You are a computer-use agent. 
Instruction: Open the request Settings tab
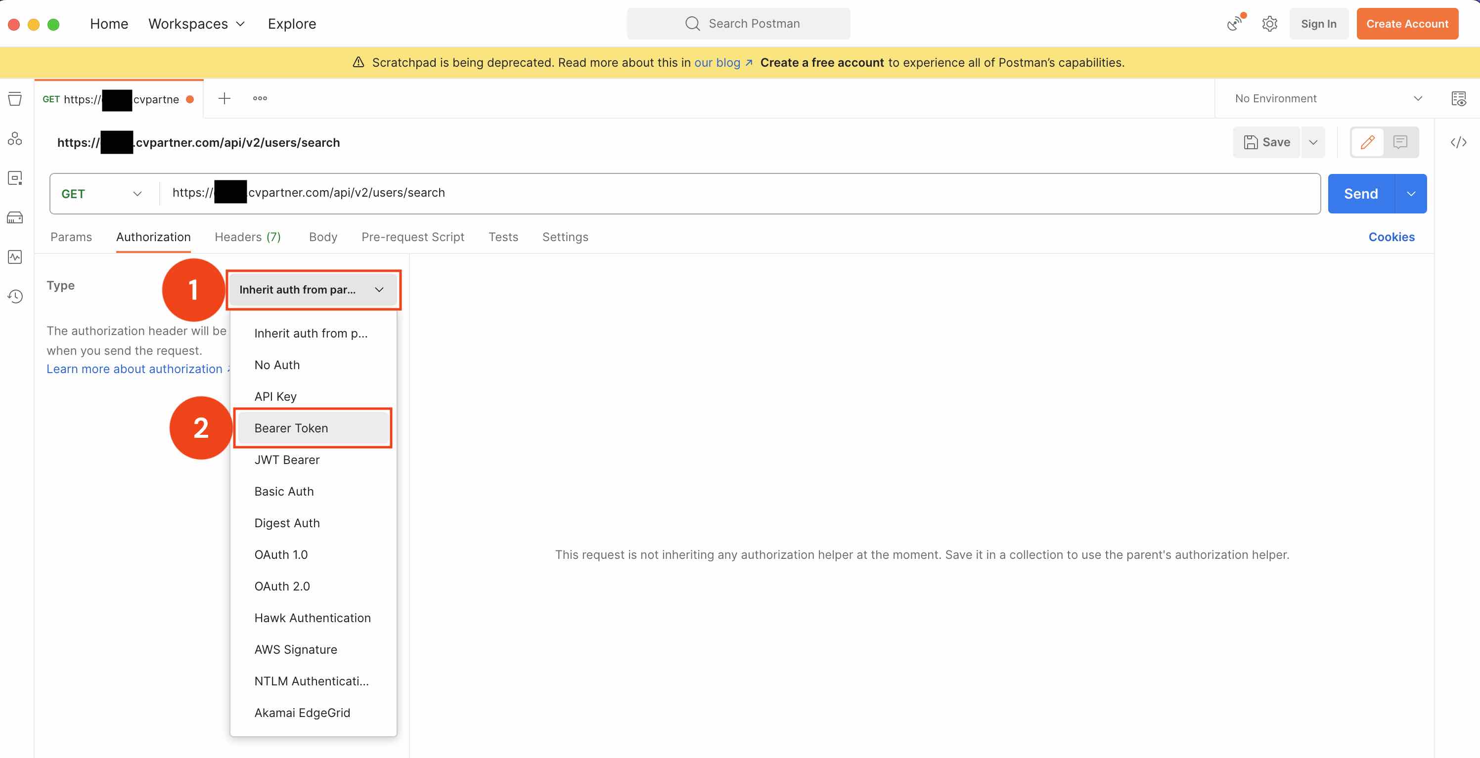point(565,237)
